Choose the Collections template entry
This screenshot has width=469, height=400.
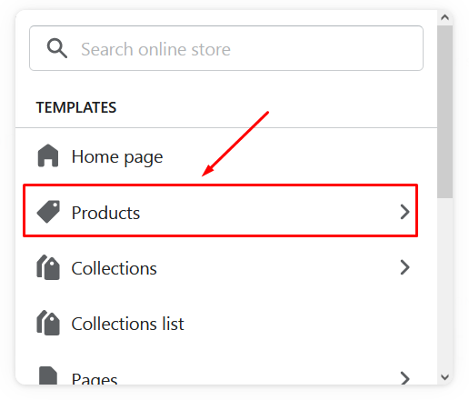coord(226,267)
